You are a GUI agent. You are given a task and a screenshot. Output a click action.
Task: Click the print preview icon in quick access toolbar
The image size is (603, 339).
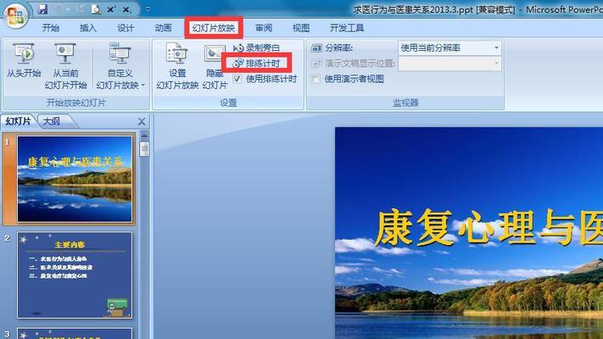coord(96,9)
